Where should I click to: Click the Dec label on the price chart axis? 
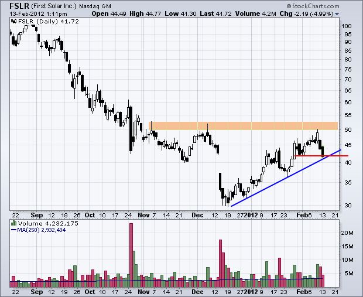(197, 215)
